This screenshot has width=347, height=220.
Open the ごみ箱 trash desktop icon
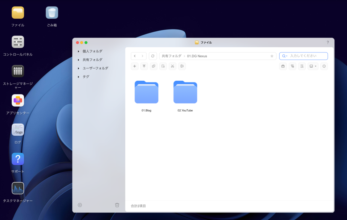pyautogui.click(x=52, y=13)
